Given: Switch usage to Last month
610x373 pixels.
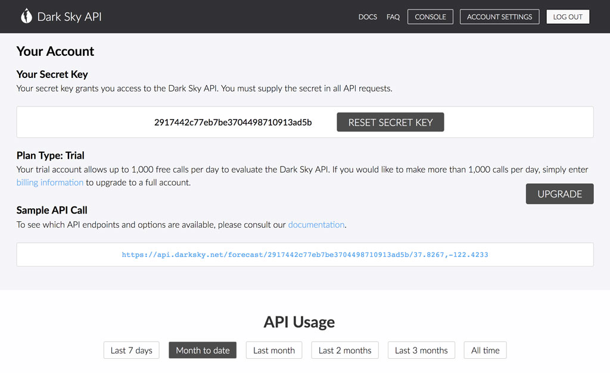Looking at the screenshot, I should 274,350.
